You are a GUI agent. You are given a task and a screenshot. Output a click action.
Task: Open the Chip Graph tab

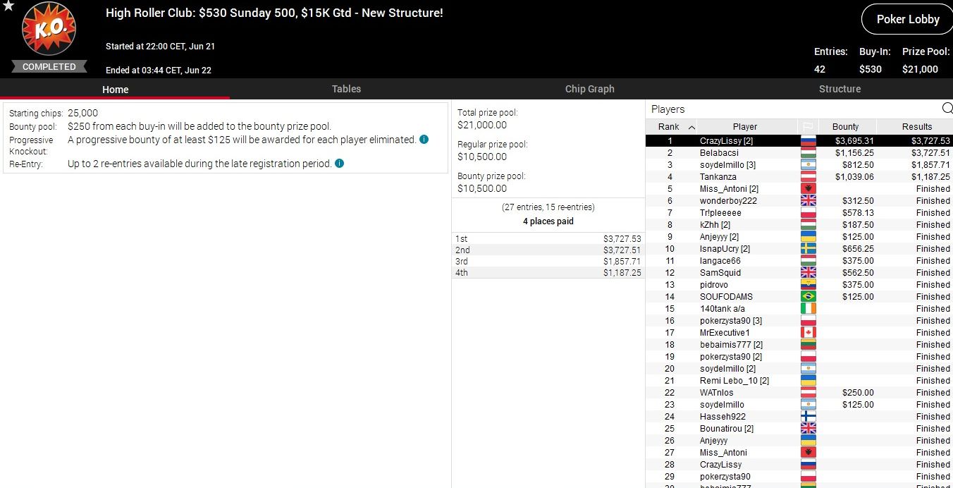click(x=589, y=89)
